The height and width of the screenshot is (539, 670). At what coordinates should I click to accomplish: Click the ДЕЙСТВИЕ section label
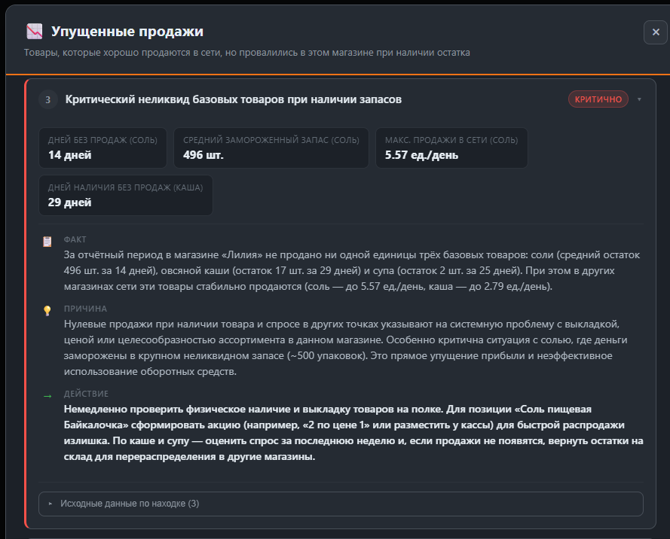click(86, 394)
